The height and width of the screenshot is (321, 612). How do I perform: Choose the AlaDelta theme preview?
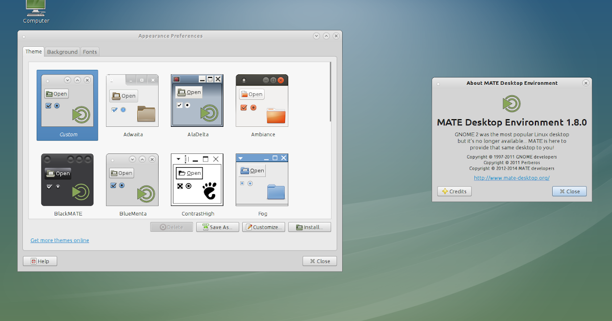197,101
